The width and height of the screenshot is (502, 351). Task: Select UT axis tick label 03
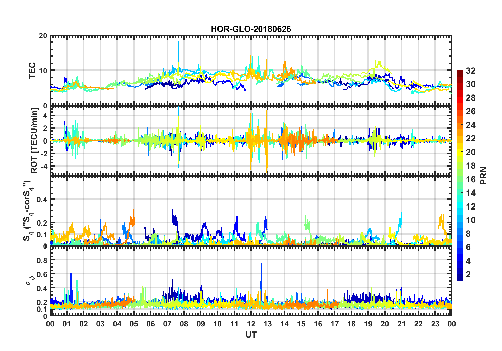(x=100, y=324)
